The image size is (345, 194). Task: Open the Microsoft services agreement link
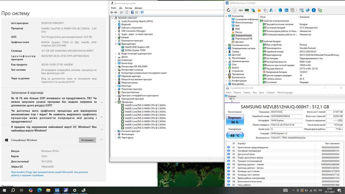point(49,174)
